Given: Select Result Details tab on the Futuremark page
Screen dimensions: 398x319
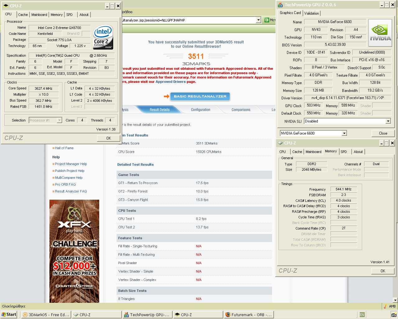Looking at the screenshot, I should (x=160, y=110).
